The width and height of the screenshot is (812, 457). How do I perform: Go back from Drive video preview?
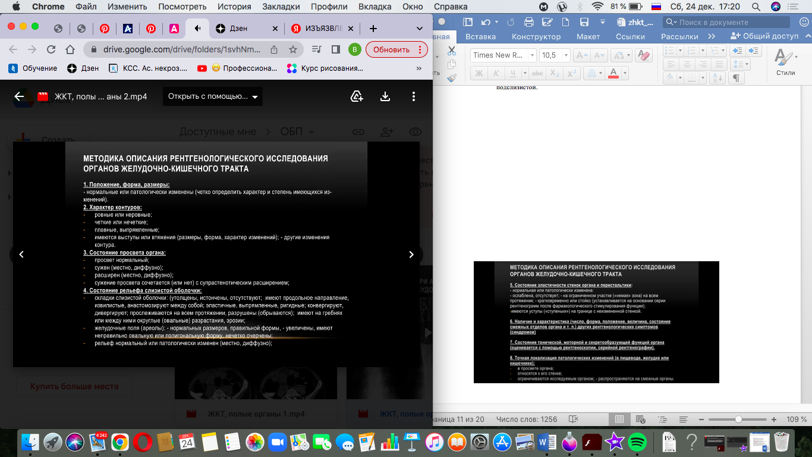(19, 96)
